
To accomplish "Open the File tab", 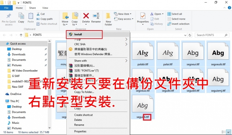I will coord(6,8).
